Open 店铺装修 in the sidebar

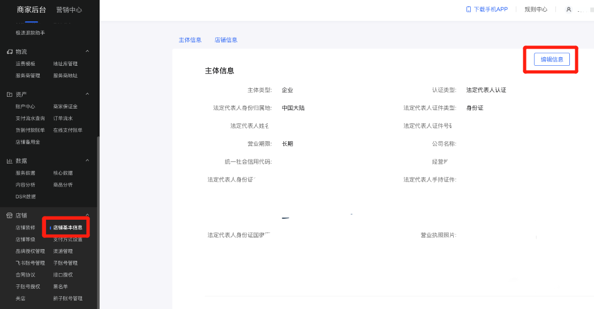(25, 227)
